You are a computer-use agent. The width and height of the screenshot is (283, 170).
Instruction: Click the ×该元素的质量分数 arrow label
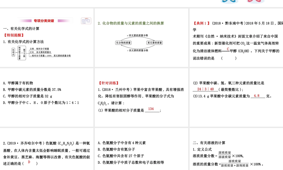pos(138,35)
